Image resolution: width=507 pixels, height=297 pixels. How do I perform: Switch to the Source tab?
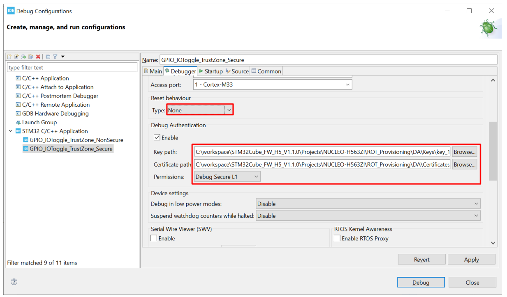(x=237, y=71)
